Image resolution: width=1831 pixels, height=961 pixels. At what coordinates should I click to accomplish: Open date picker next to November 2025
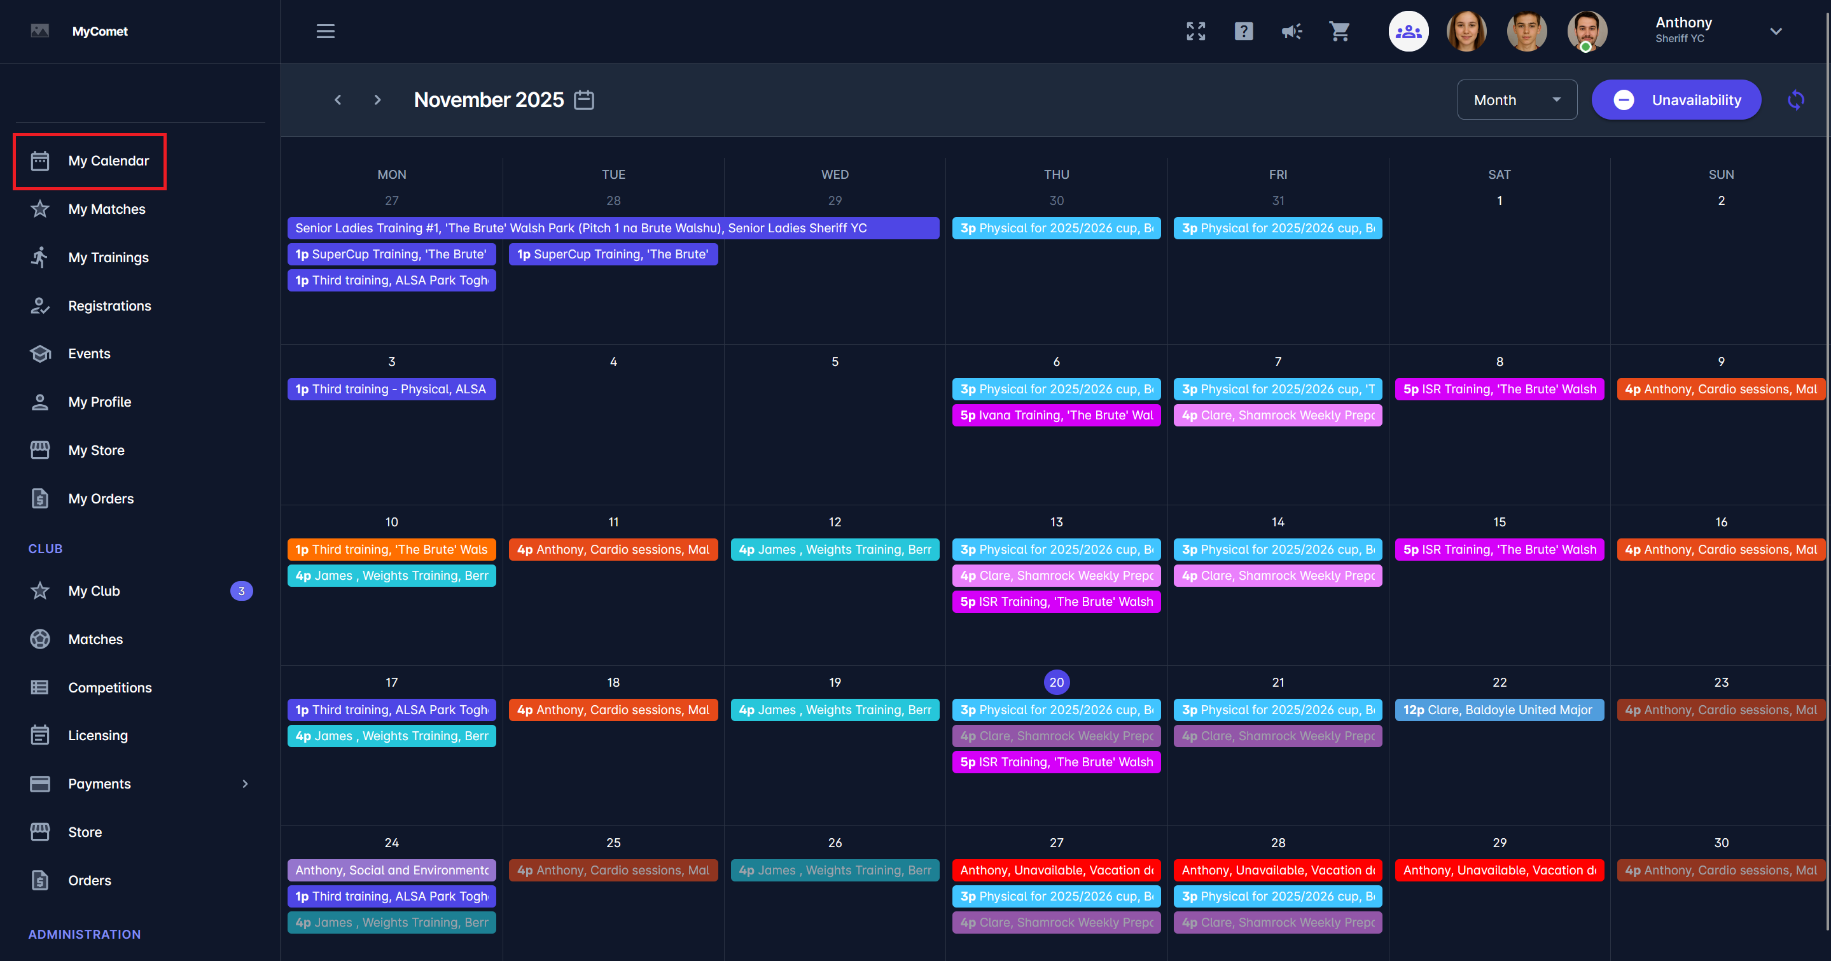pos(583,100)
